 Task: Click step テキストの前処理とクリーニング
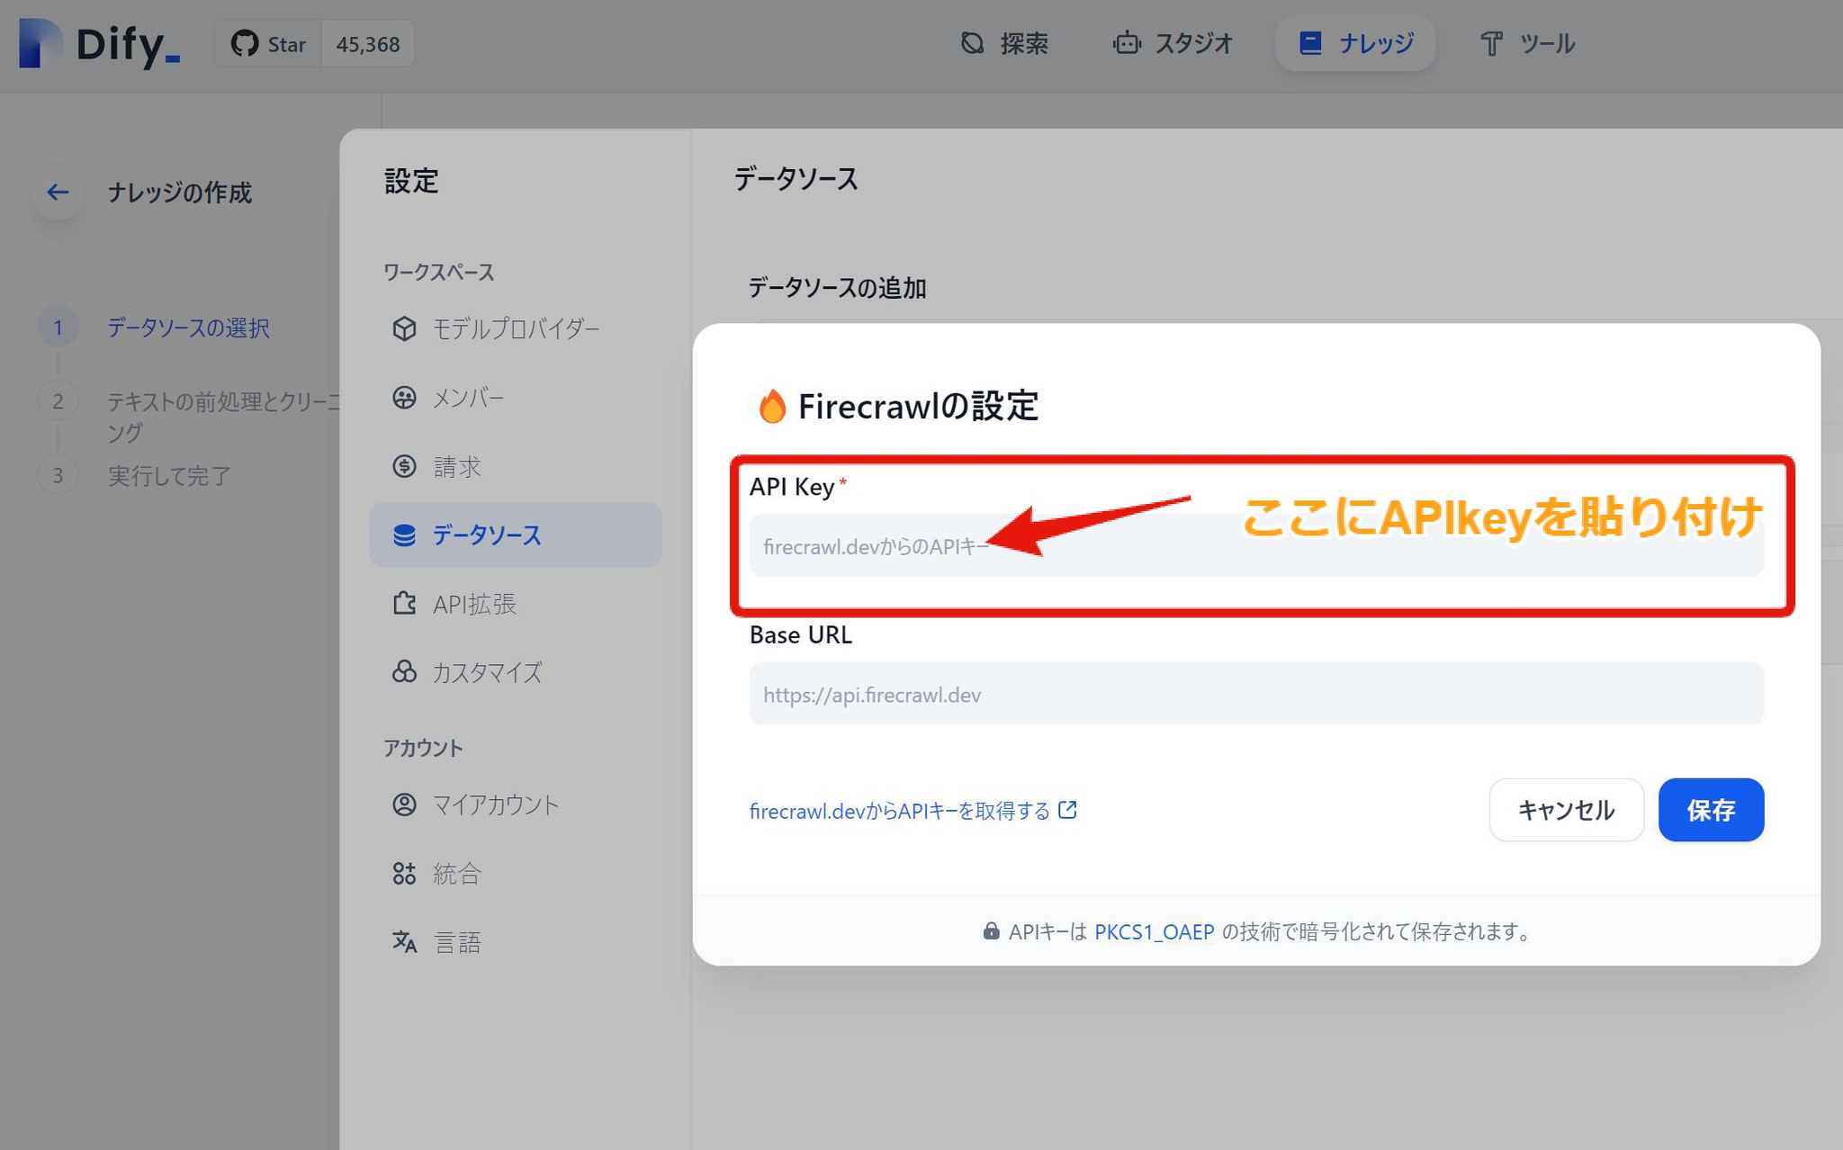pos(223,417)
